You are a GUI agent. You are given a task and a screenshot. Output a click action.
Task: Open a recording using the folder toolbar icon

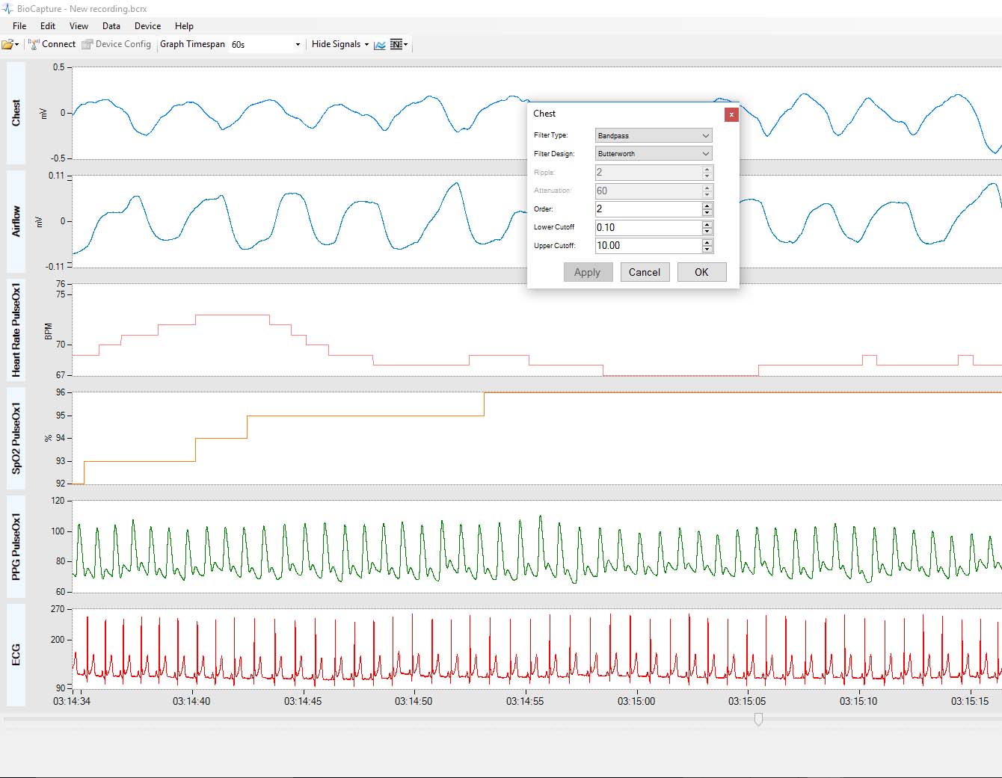pyautogui.click(x=7, y=44)
